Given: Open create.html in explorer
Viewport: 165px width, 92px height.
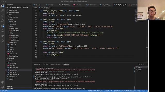Looking at the screenshot, I should click(15, 36).
